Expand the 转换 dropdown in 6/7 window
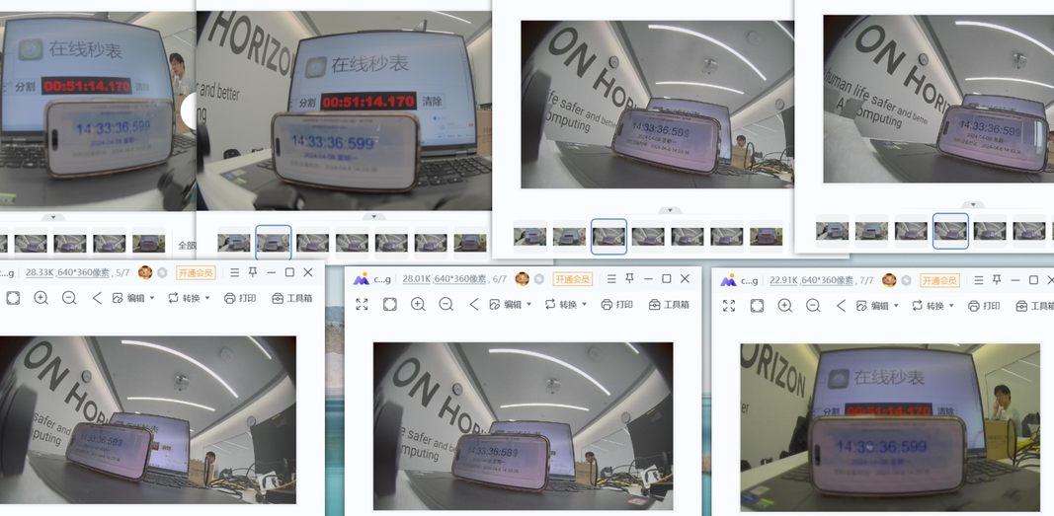The height and width of the screenshot is (516, 1054). click(584, 305)
